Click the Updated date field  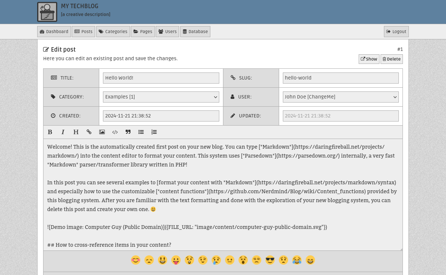click(x=341, y=116)
